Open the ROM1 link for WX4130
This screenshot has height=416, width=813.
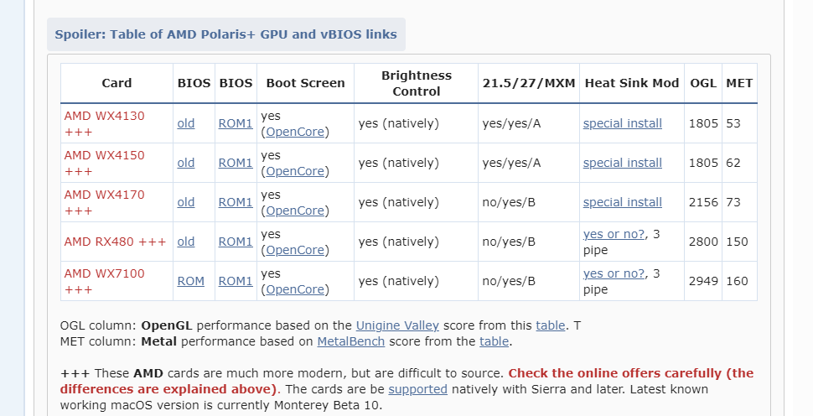(x=236, y=123)
